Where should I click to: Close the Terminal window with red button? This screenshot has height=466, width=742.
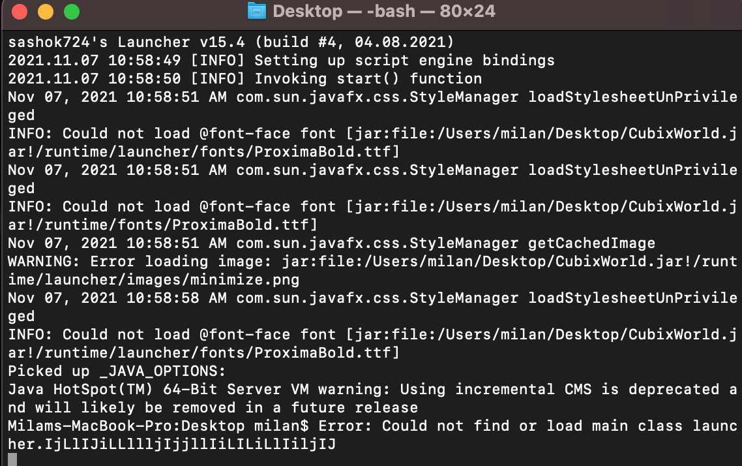(20, 12)
